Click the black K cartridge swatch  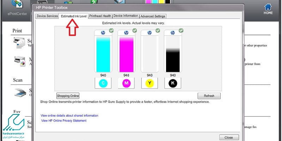click(173, 83)
